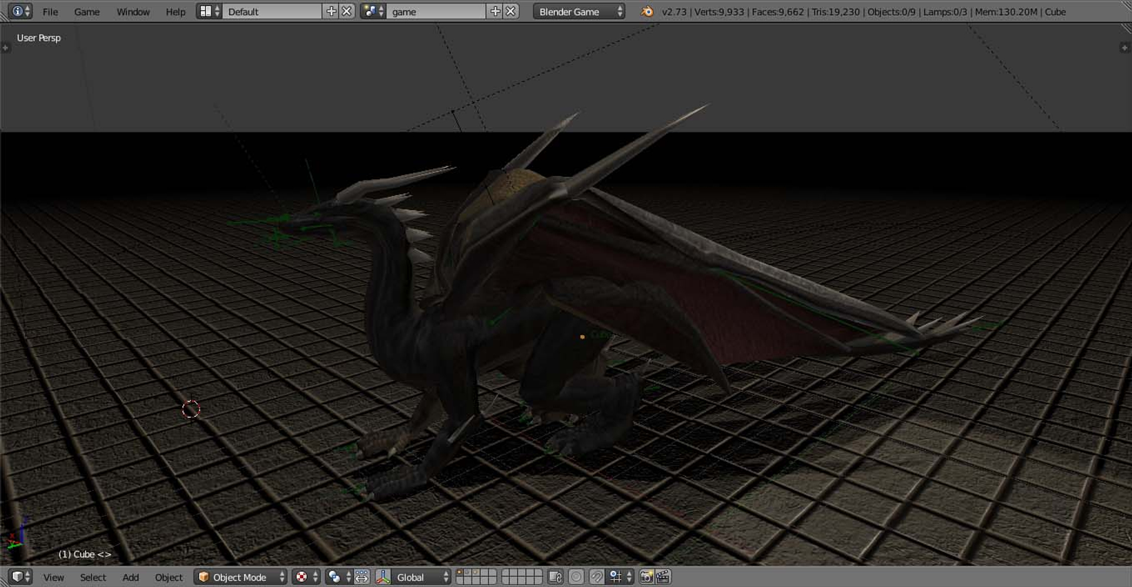Open the Game menu
The image size is (1132, 587).
[x=87, y=12]
